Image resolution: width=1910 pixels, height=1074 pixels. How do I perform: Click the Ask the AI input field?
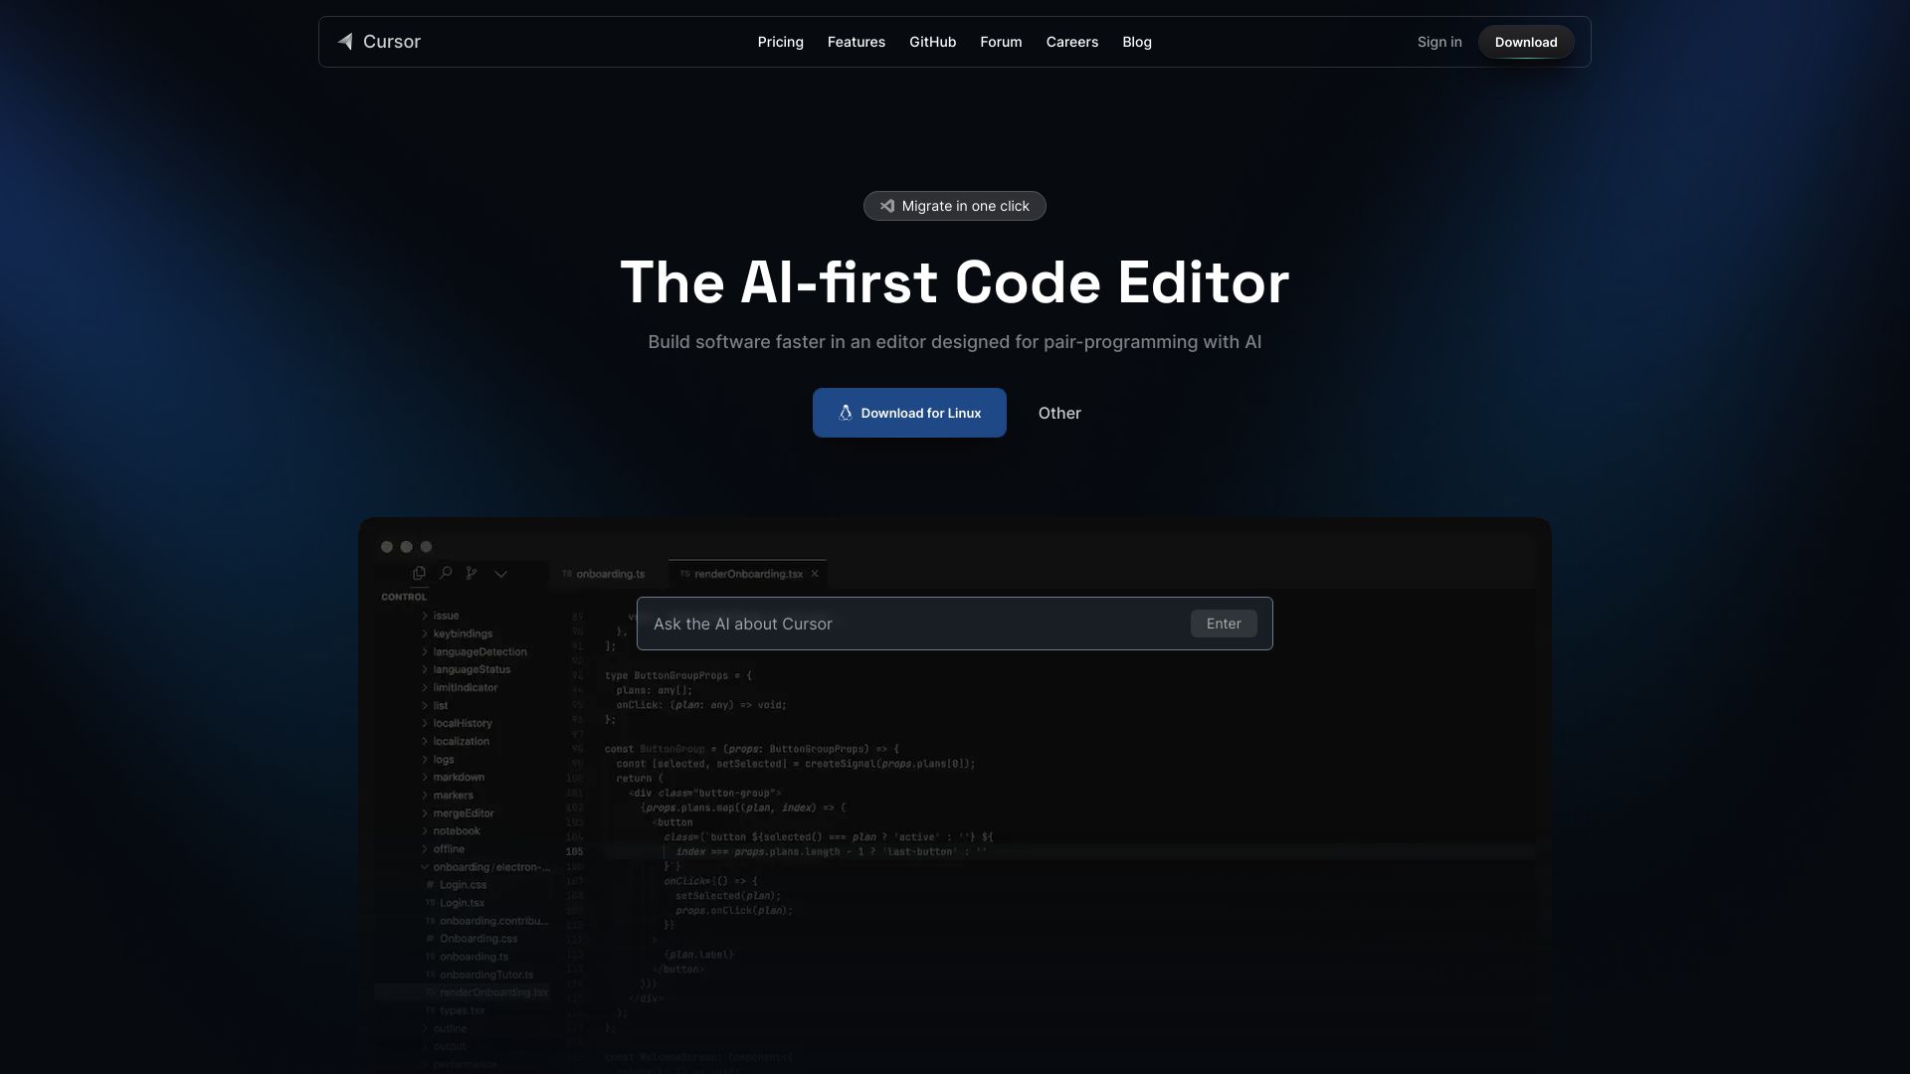918,623
